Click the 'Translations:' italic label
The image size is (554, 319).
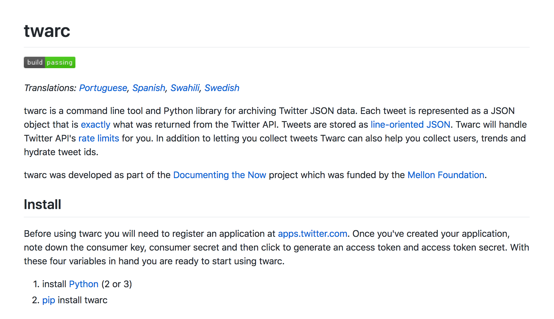[x=50, y=88]
